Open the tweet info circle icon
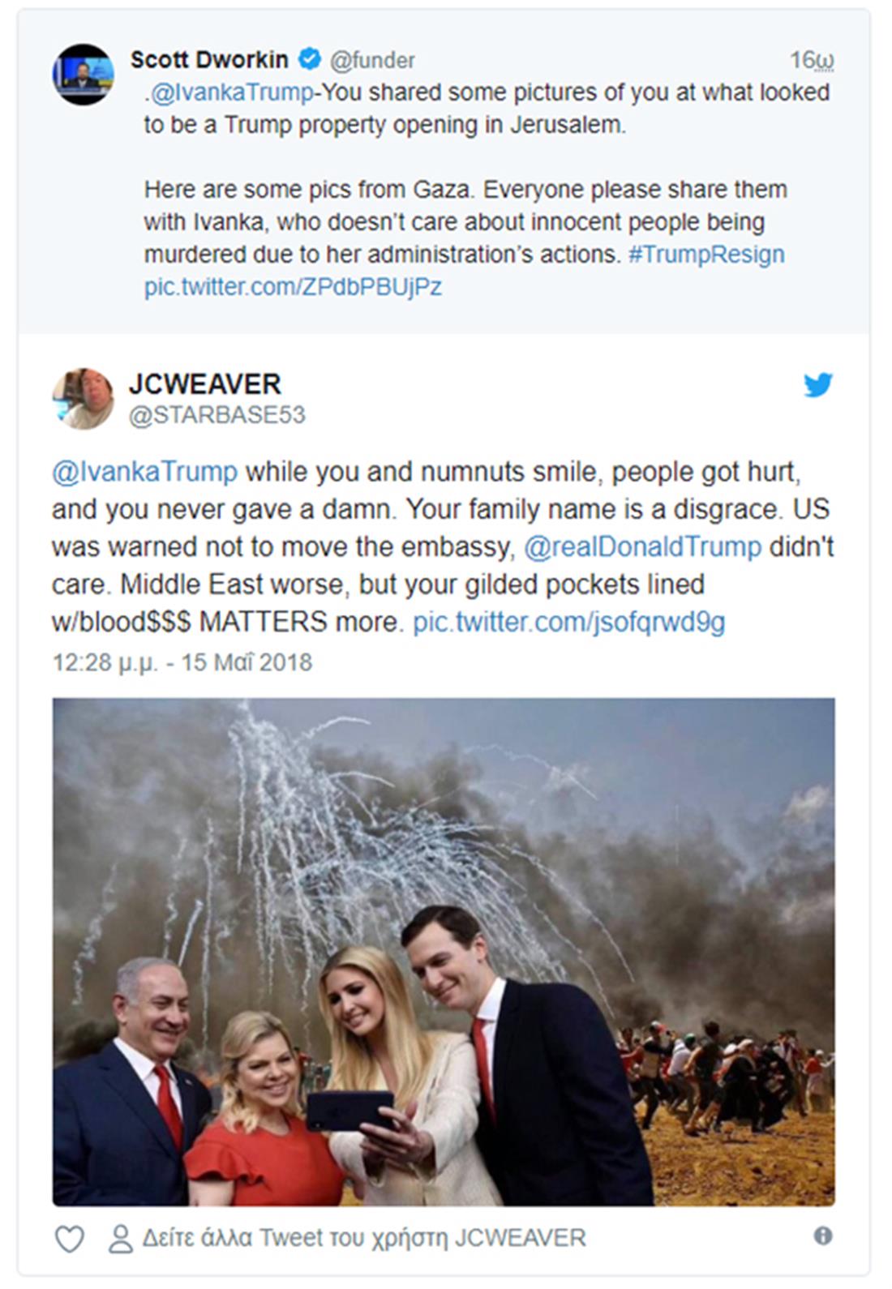Screen dimensions: 892x1289 tap(822, 1236)
